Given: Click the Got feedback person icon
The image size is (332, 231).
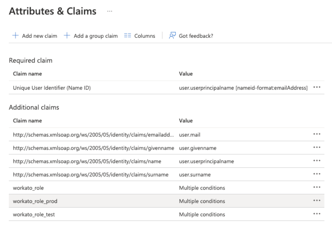Looking at the screenshot, I should pyautogui.click(x=172, y=36).
